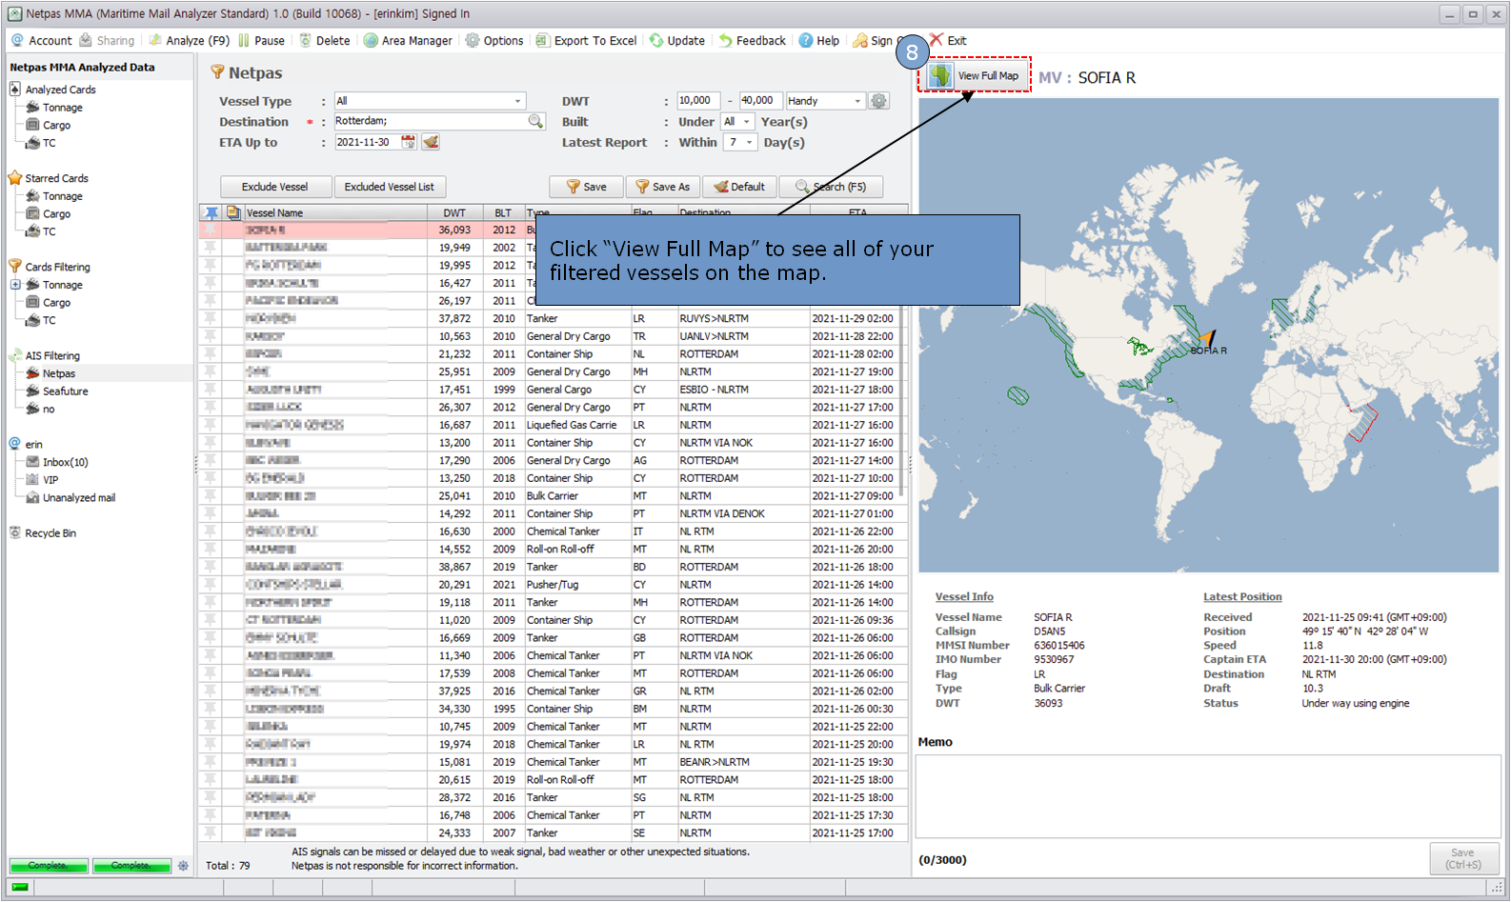This screenshot has height=902, width=1511.
Task: Click the pin column header icon
Action: click(x=211, y=212)
